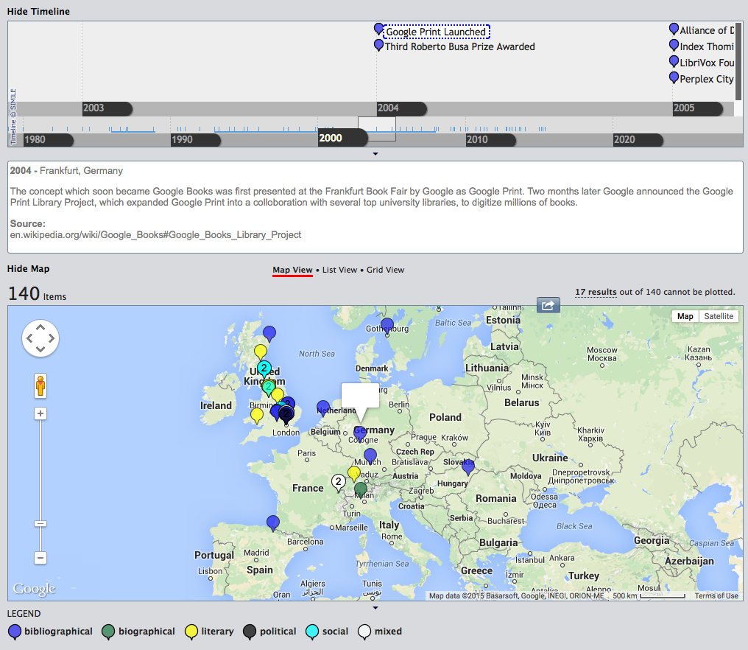Click the Google Print Launched timeline pin
The image size is (748, 650).
click(378, 29)
